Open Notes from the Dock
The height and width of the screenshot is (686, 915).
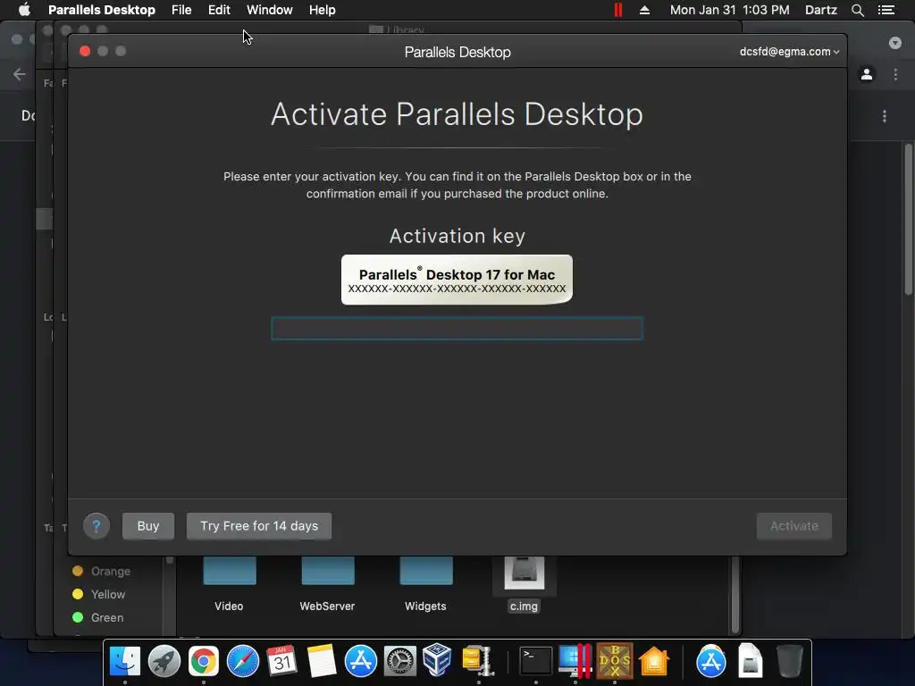tap(322, 661)
